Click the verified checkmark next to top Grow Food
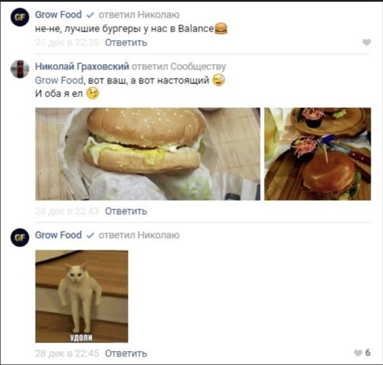 (x=90, y=15)
